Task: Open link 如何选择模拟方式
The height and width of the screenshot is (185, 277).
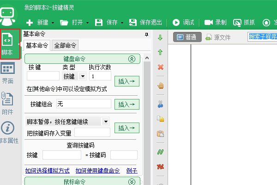Action: [48, 171]
